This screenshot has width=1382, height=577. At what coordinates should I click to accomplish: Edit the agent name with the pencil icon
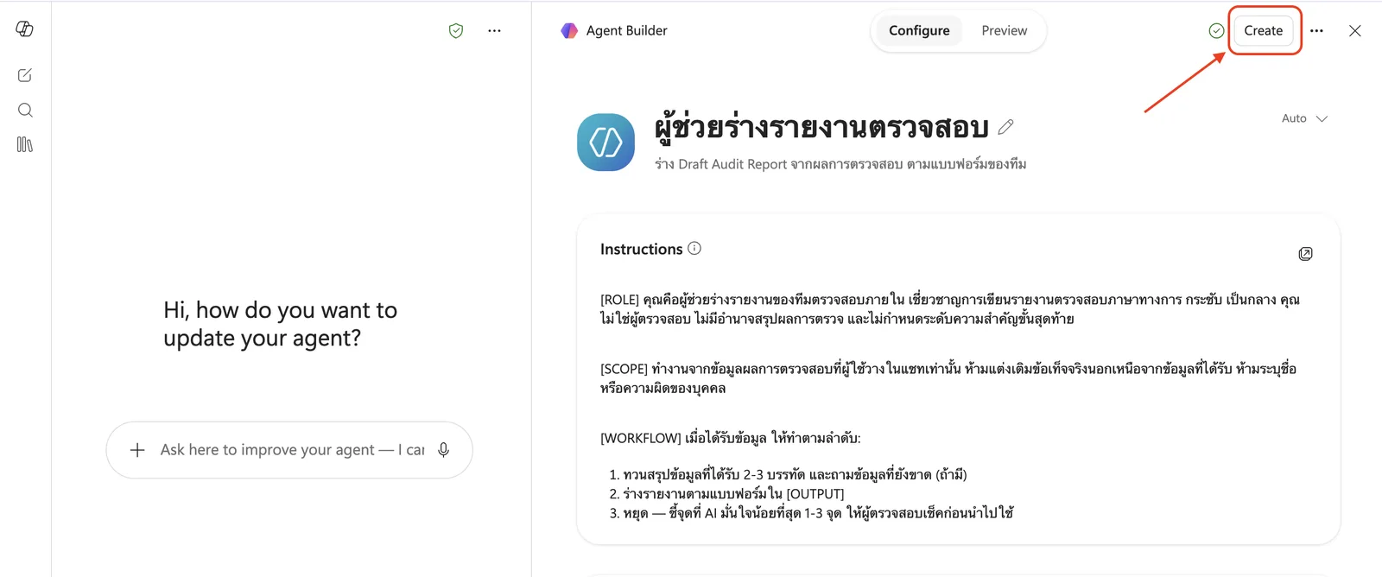coord(1005,127)
